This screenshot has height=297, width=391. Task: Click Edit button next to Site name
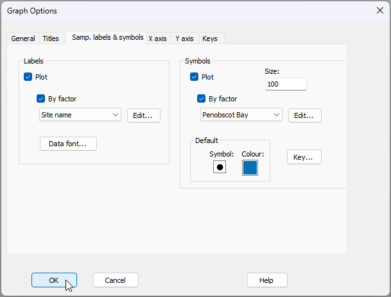143,115
